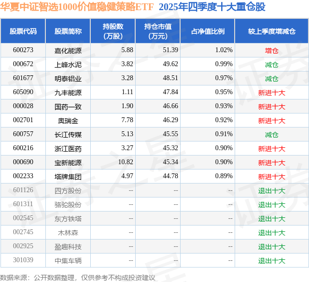The image size is (309, 282).
Task: Select stock name 东方铁塔
Action: pos(68,218)
